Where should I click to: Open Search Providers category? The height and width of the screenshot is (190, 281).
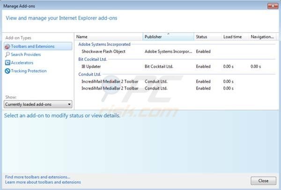click(26, 55)
